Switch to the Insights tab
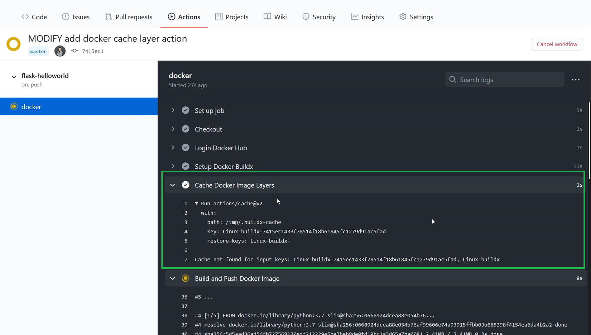Viewport: 591px width, 335px height. pos(367,17)
